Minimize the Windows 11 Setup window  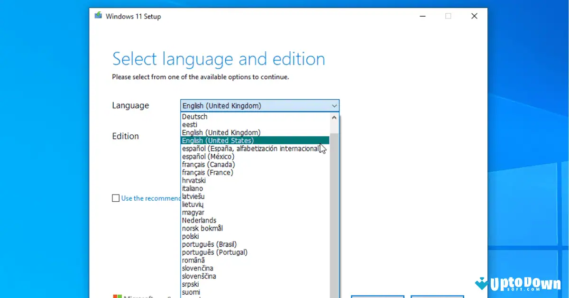tap(422, 16)
